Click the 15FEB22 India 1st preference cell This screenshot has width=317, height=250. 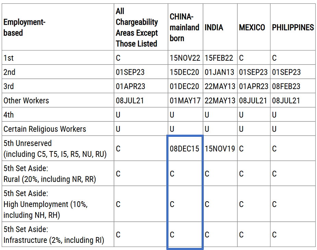[x=219, y=58]
